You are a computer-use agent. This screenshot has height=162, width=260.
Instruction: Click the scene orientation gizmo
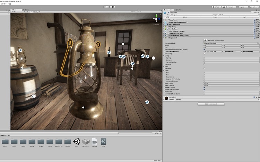click(156, 19)
